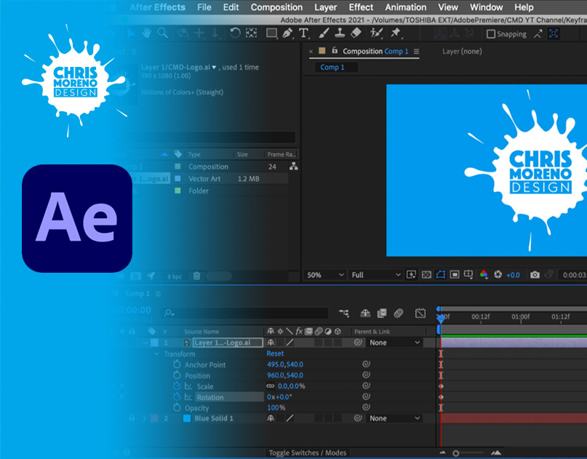Select the Puppet Pin tool
The image size is (587, 459).
396,33
